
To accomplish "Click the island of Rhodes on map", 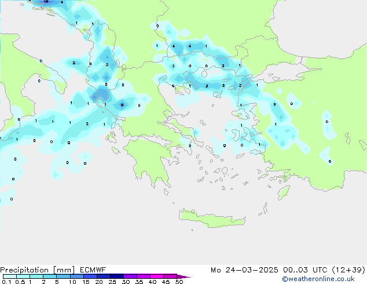I will [x=284, y=192].
